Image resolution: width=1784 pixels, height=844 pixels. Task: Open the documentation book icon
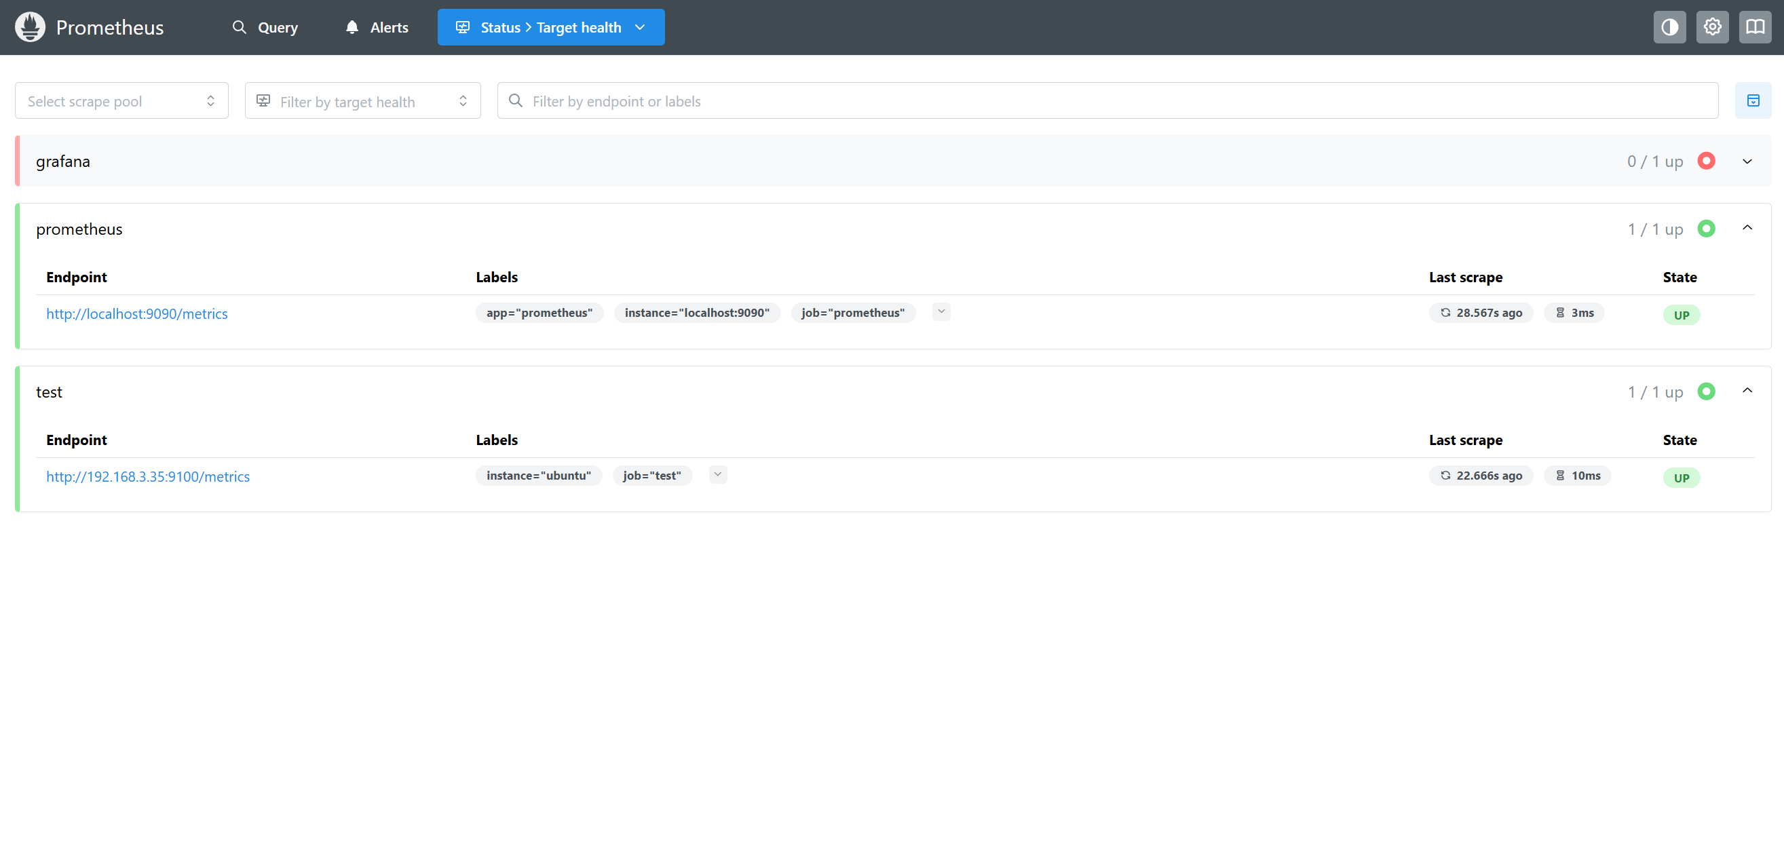click(1754, 27)
